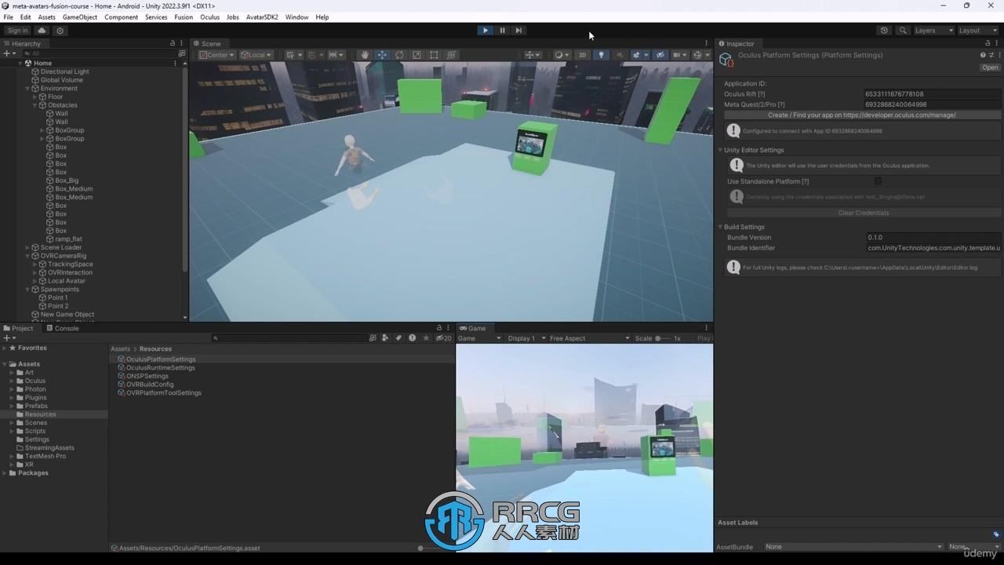Click Search by Import Log Type icon
The height and width of the screenshot is (565, 1004).
pos(412,338)
